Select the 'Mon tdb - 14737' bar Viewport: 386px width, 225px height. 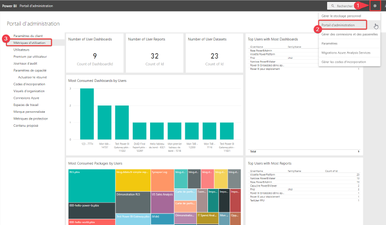coord(104,122)
